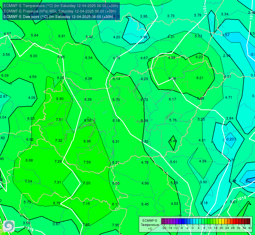The image size is (255, 235).
Task: Select the ECMWF-E Dew point 2m layer title
Action: pyautogui.click(x=58, y=17)
